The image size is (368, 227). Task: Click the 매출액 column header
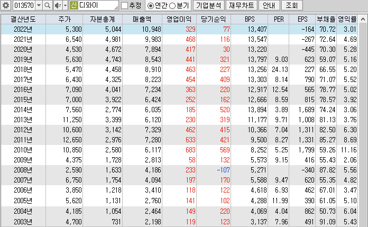(x=142, y=19)
